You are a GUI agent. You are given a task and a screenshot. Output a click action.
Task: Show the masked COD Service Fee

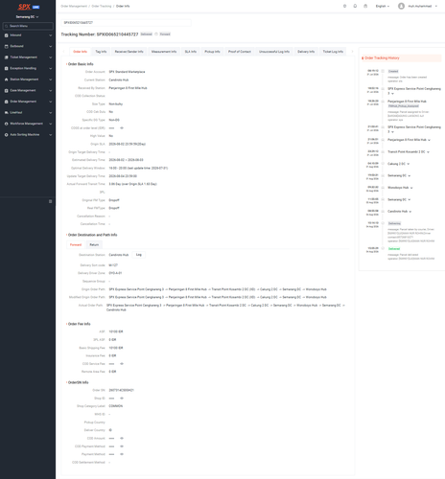(122, 364)
